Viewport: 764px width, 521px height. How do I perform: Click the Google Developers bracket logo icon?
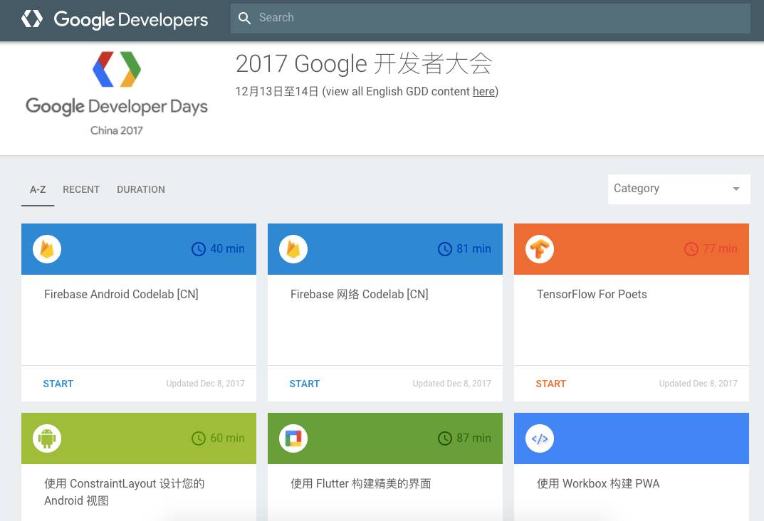[31, 19]
